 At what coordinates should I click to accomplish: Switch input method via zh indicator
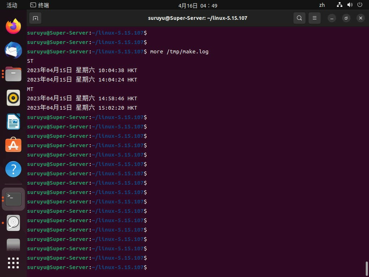(x=322, y=5)
